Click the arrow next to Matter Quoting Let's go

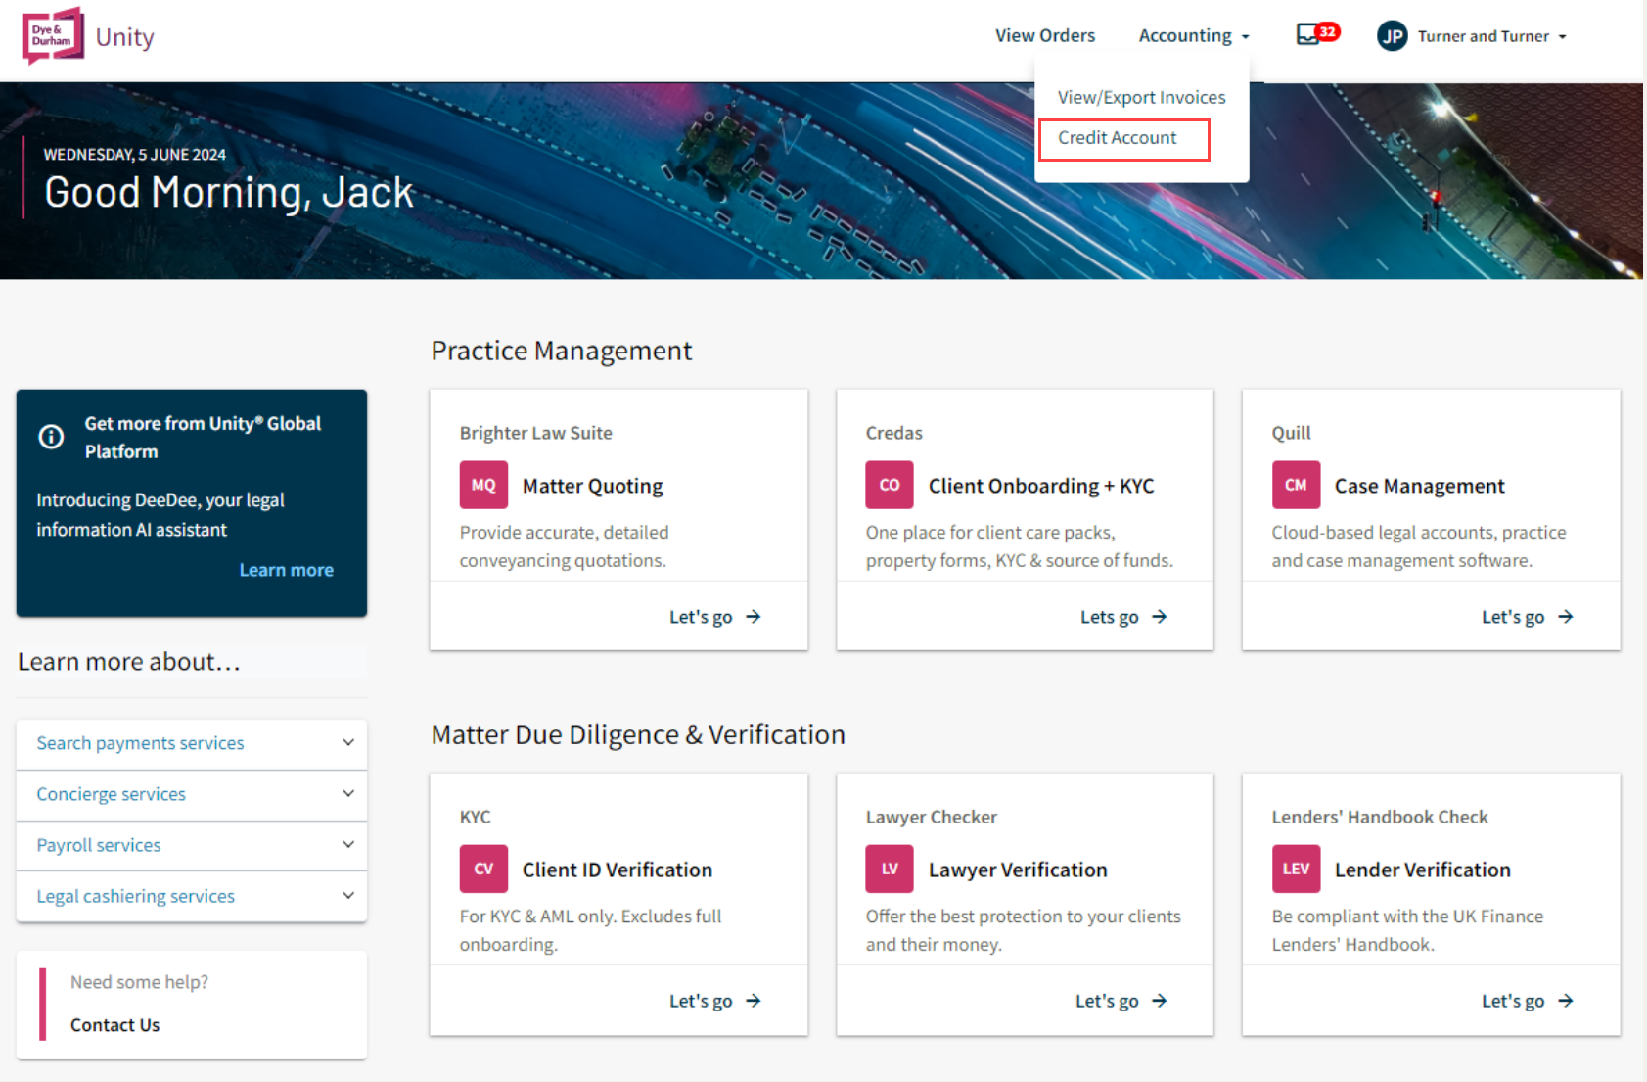[753, 617]
